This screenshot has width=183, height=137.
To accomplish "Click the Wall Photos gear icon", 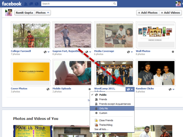I will click(x=173, y=52).
